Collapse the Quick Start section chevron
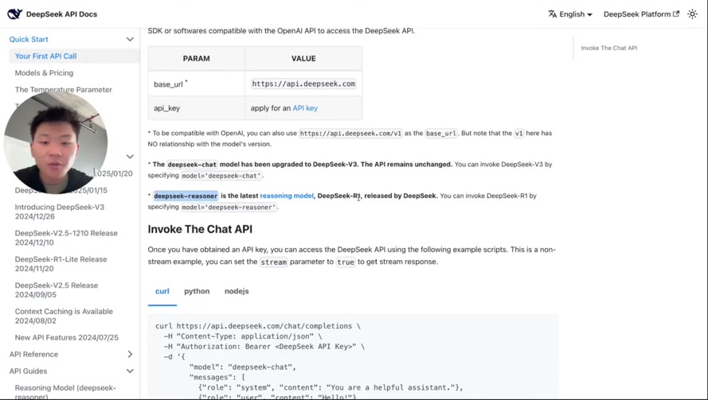The width and height of the screenshot is (708, 400). tap(130, 39)
